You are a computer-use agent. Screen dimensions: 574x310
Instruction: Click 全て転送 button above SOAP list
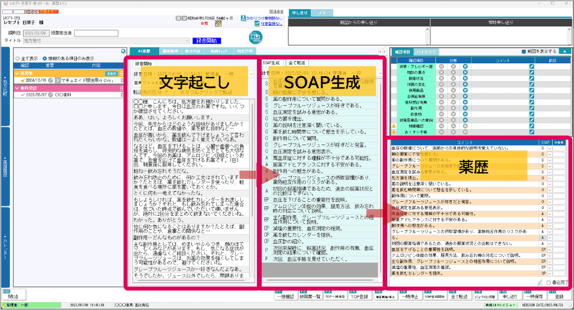pos(297,63)
